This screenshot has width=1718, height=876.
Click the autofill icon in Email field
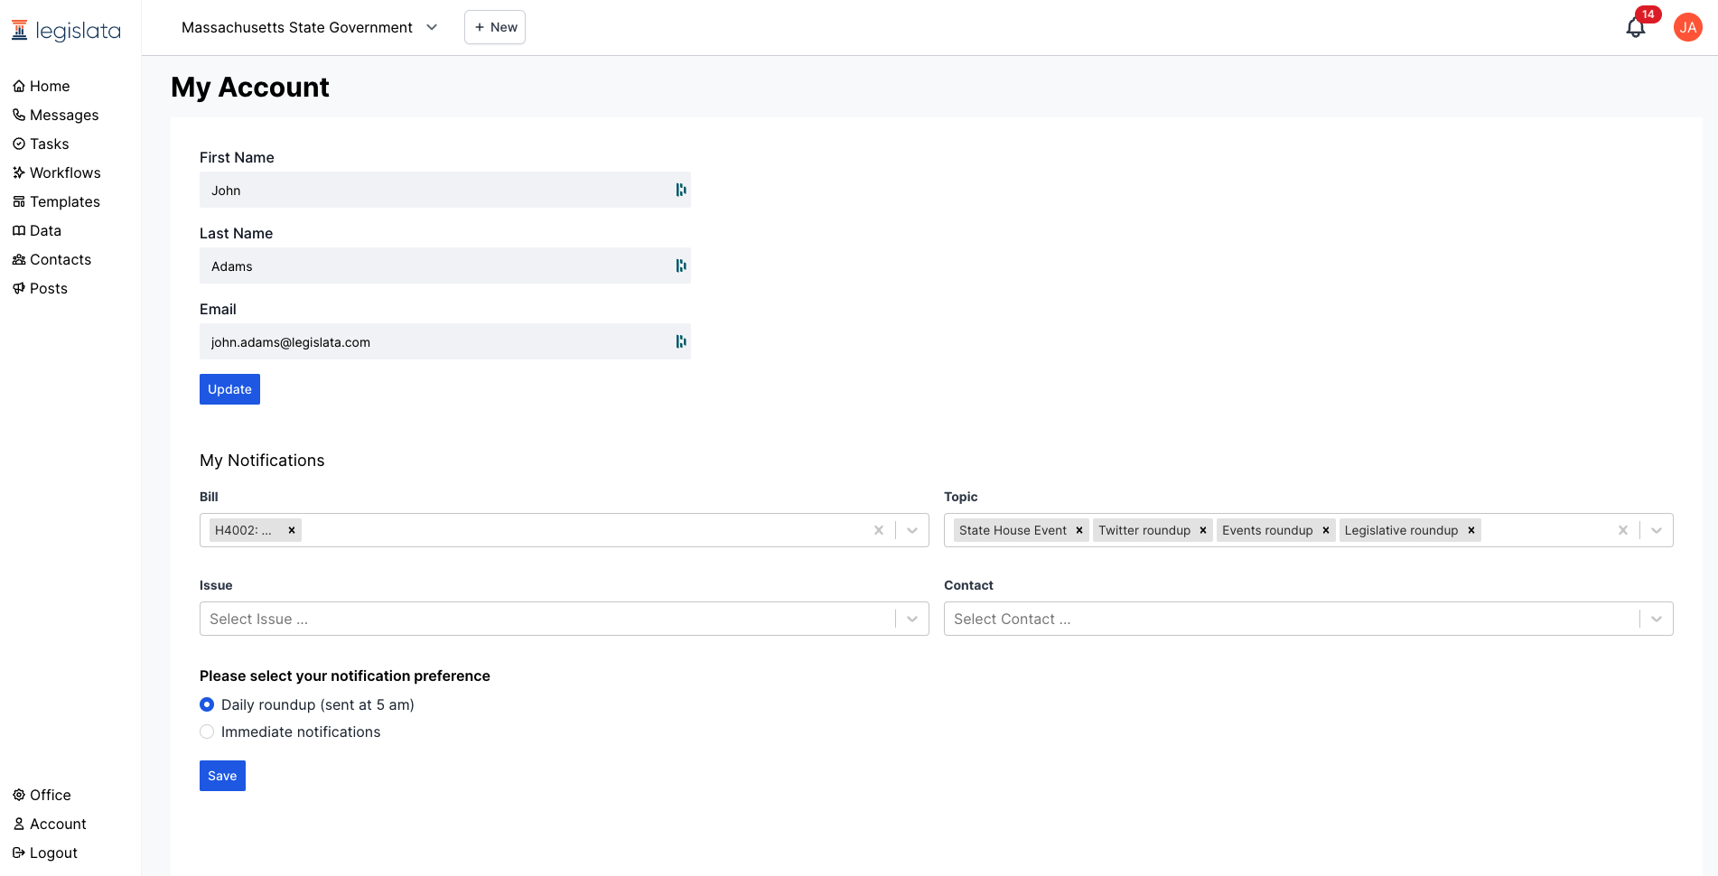(x=681, y=341)
